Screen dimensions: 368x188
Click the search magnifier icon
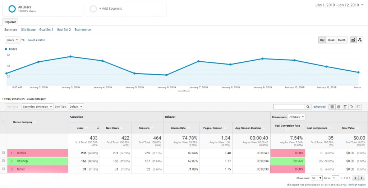(308, 107)
